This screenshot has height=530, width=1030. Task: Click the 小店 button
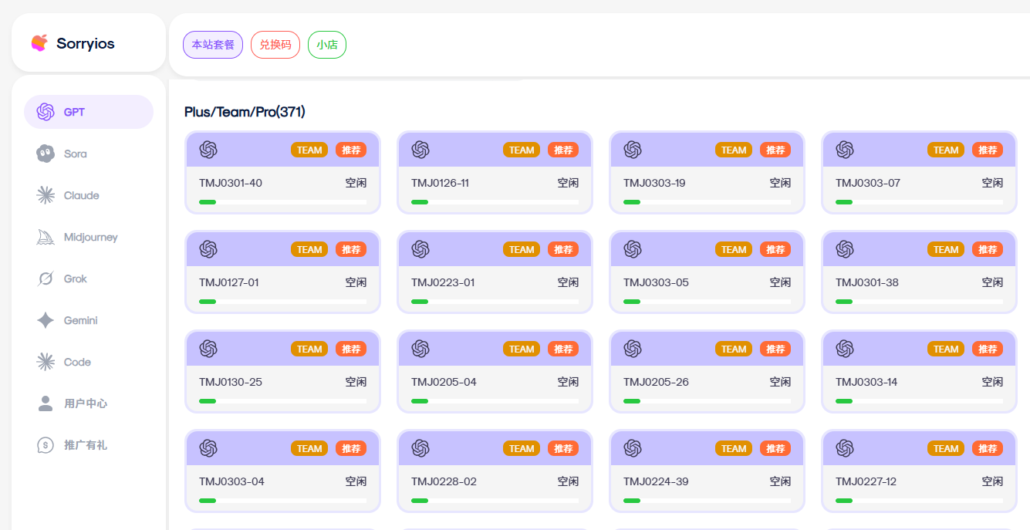(x=326, y=45)
